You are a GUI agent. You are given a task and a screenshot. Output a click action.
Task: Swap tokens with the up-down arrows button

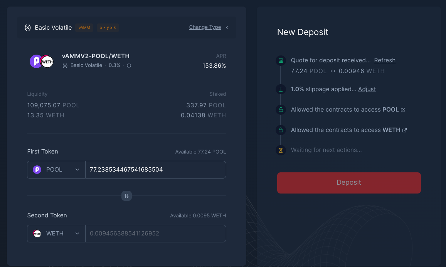pos(126,196)
